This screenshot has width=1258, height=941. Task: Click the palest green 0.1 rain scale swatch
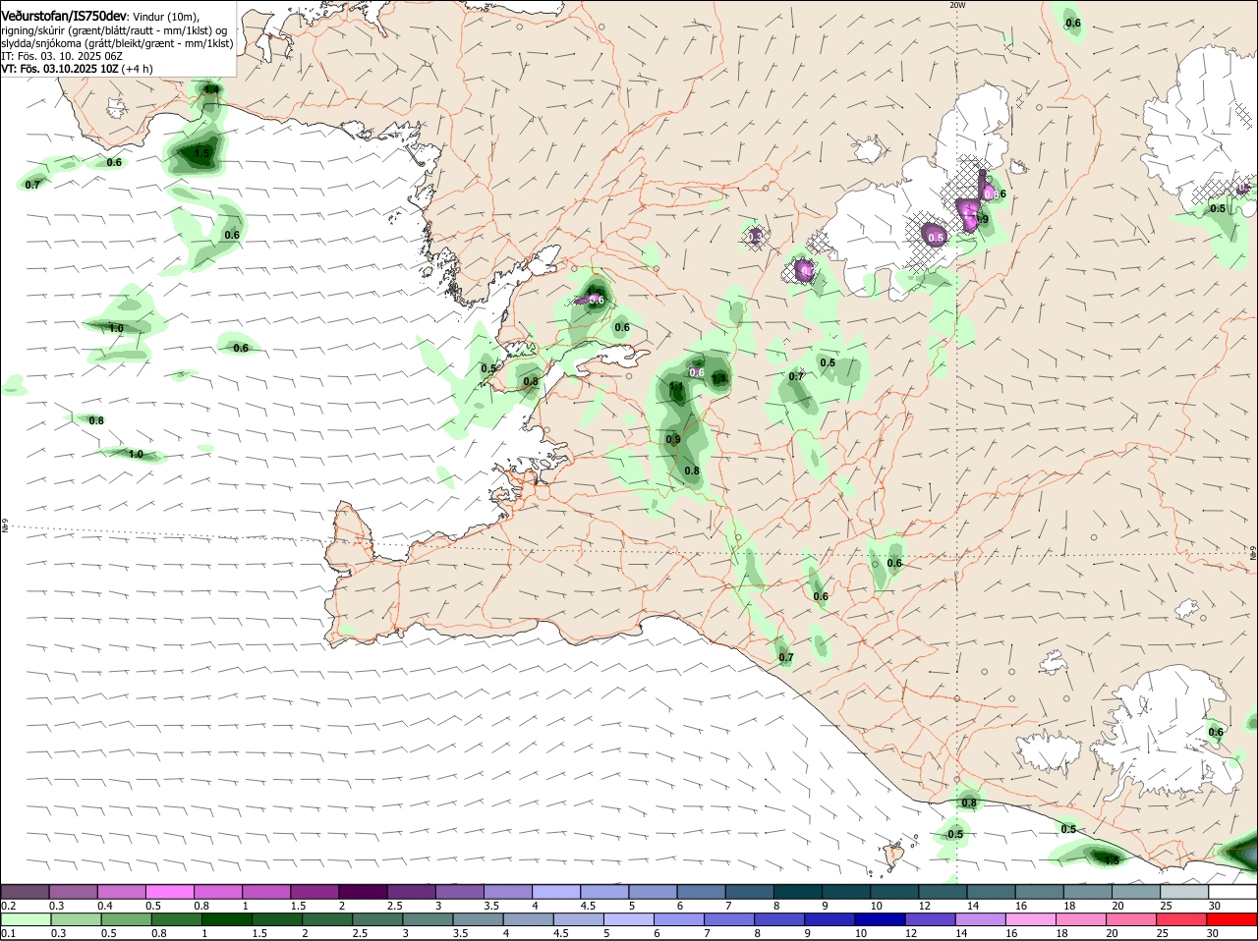tap(26, 919)
